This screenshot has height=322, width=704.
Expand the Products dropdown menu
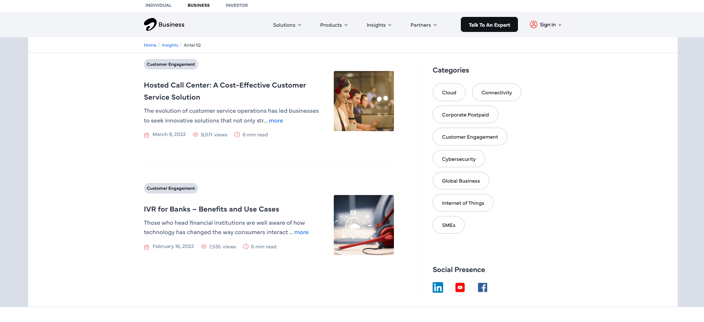(334, 25)
